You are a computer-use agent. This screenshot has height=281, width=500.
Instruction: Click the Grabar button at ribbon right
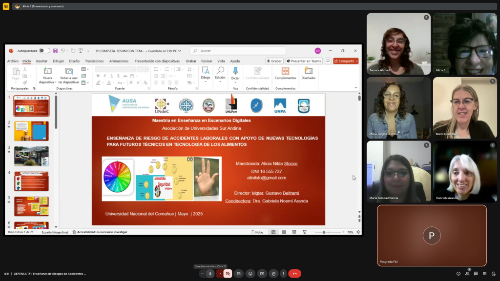click(274, 61)
